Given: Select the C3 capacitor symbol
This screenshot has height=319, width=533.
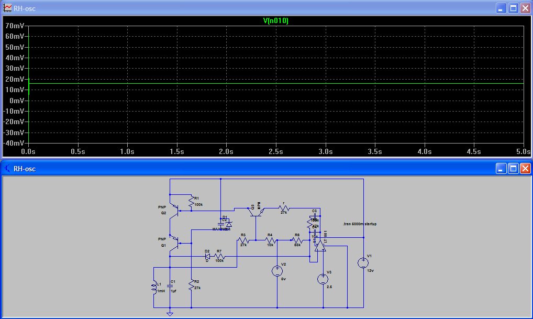Looking at the screenshot, I should (x=315, y=216).
